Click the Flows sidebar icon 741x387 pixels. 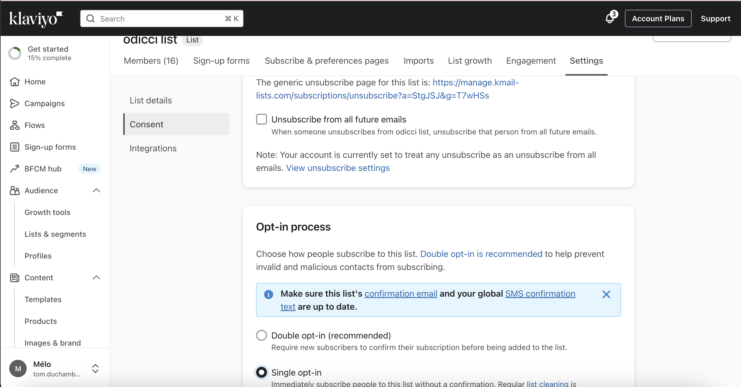tap(14, 125)
